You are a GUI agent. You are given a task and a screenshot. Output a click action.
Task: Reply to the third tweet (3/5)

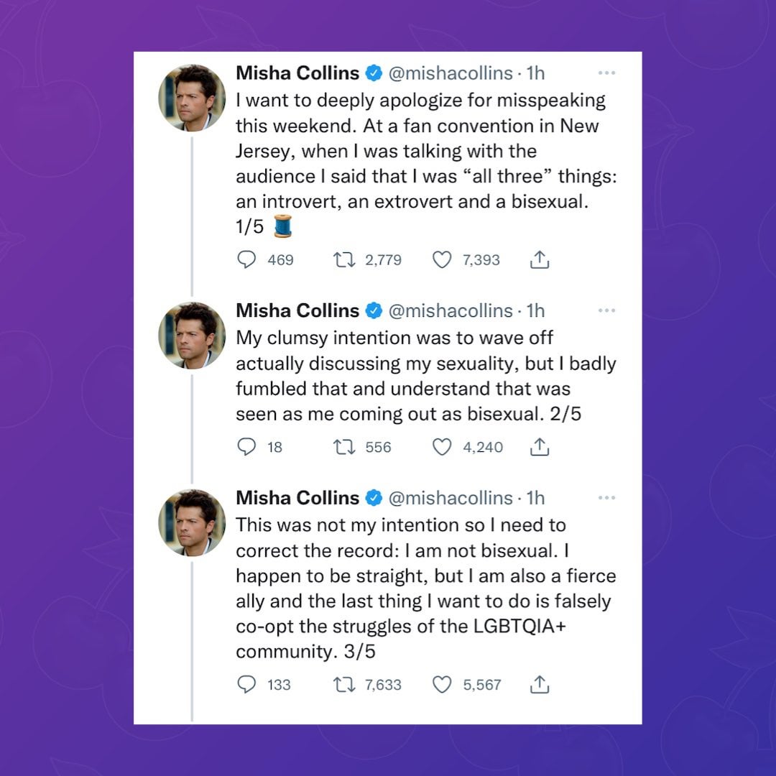point(246,685)
